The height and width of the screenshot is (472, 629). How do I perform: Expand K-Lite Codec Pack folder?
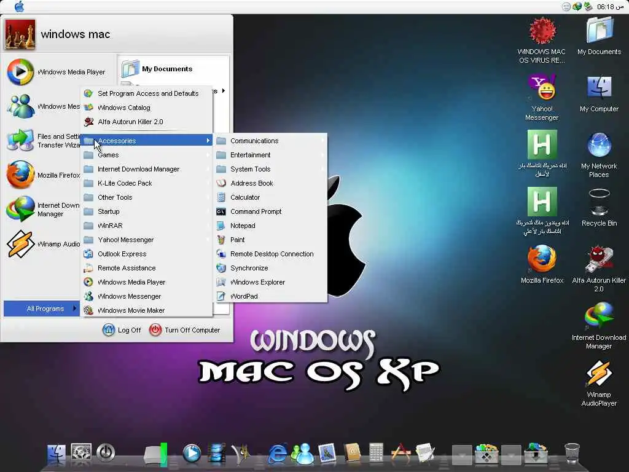(147, 183)
